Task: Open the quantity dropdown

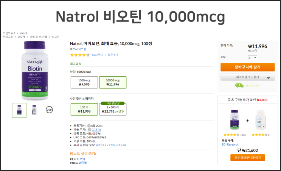Action: coord(252,58)
